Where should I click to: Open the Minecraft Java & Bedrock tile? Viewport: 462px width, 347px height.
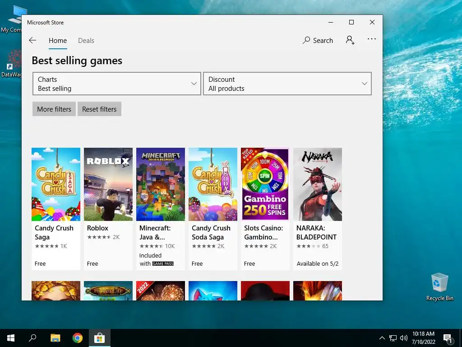[x=161, y=209]
